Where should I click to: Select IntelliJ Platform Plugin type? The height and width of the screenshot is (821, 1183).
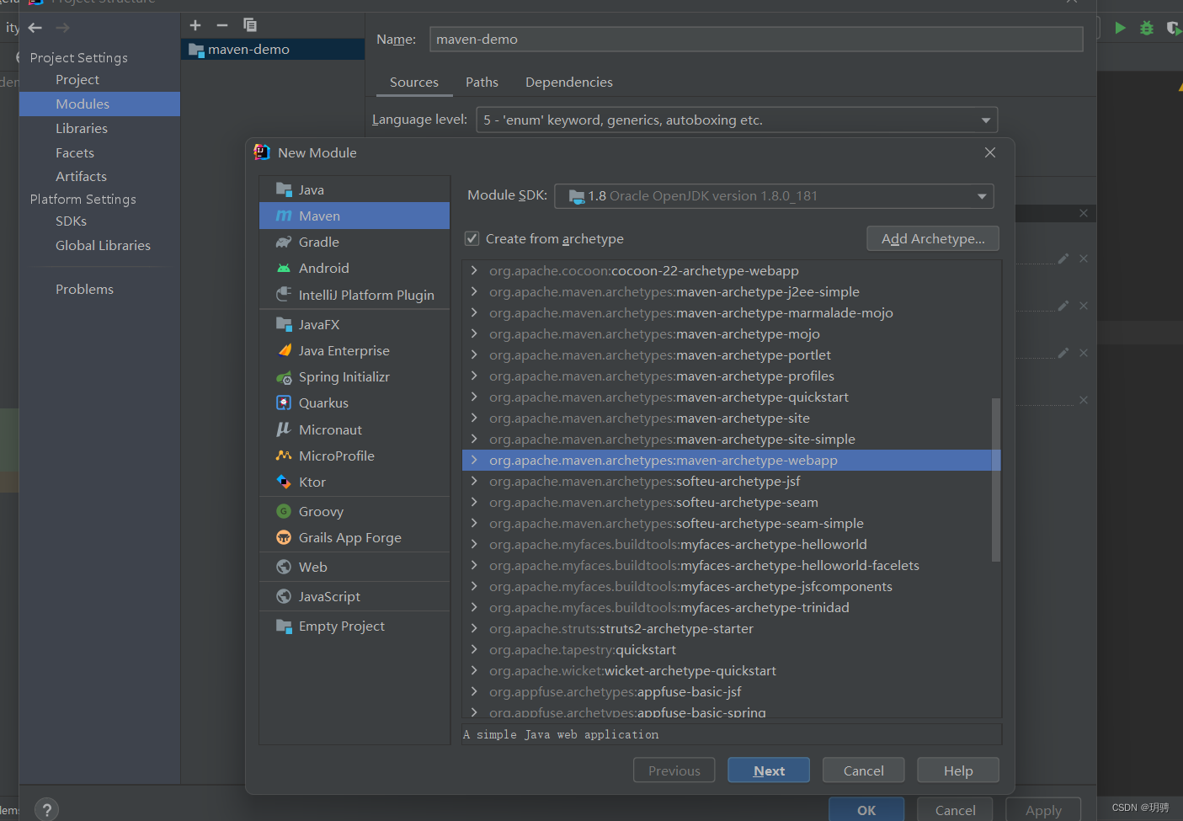[x=354, y=295]
